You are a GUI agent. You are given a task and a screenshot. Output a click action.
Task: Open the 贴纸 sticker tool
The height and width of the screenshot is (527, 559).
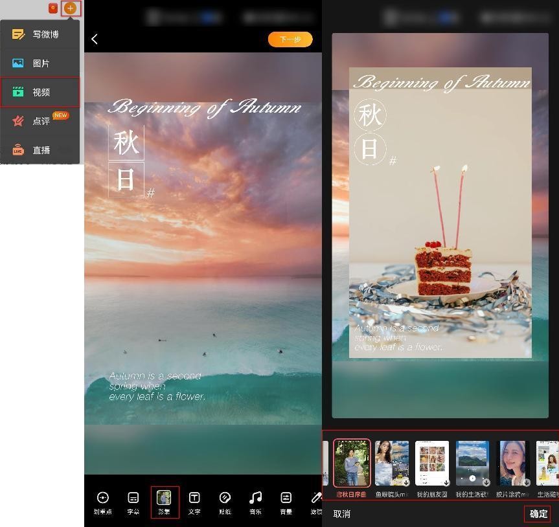225,502
